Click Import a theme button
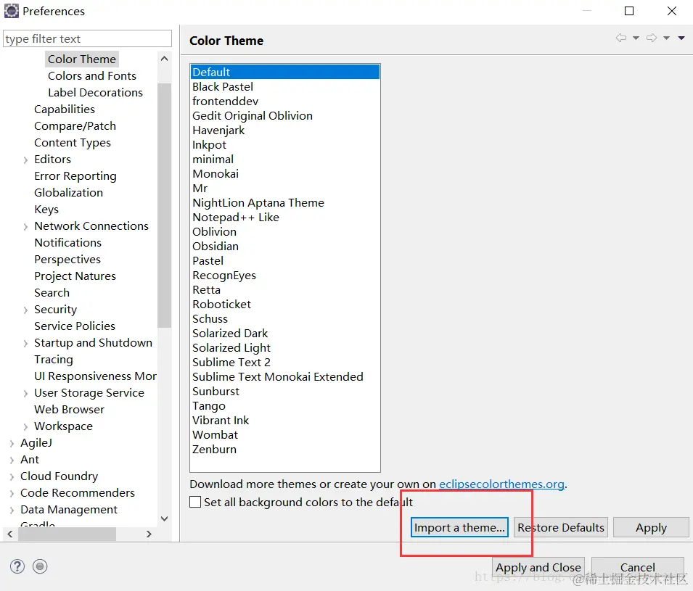This screenshot has width=693, height=591. [459, 527]
